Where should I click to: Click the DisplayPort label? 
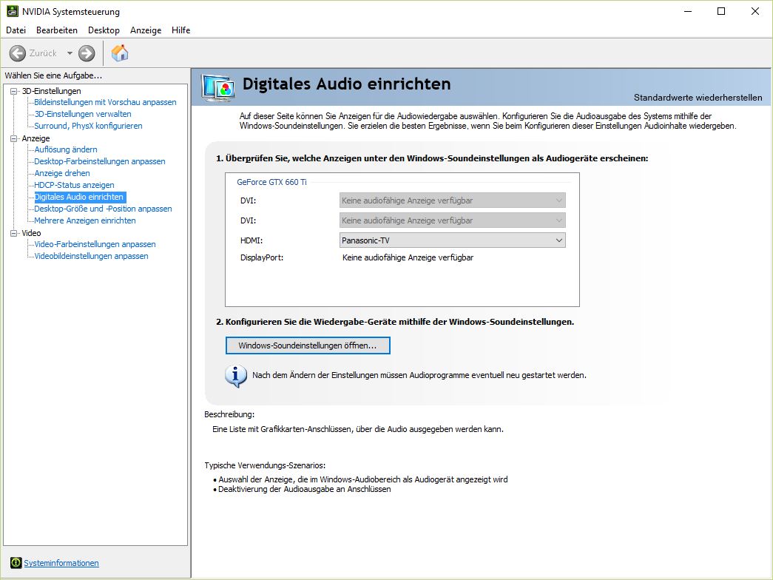point(262,257)
